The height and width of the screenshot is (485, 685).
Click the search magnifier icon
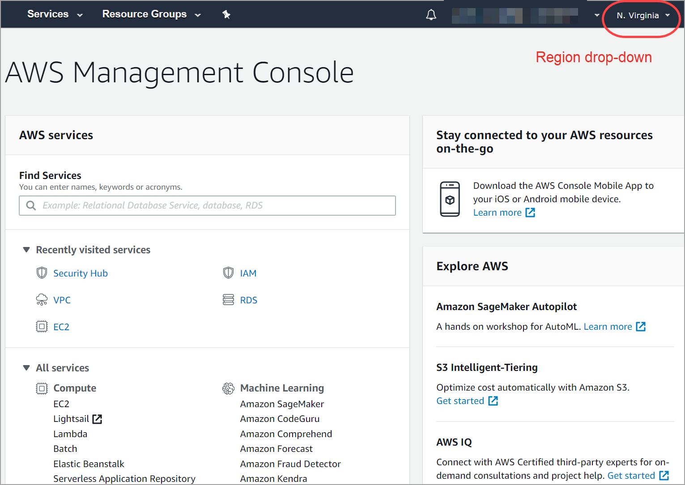(x=31, y=205)
